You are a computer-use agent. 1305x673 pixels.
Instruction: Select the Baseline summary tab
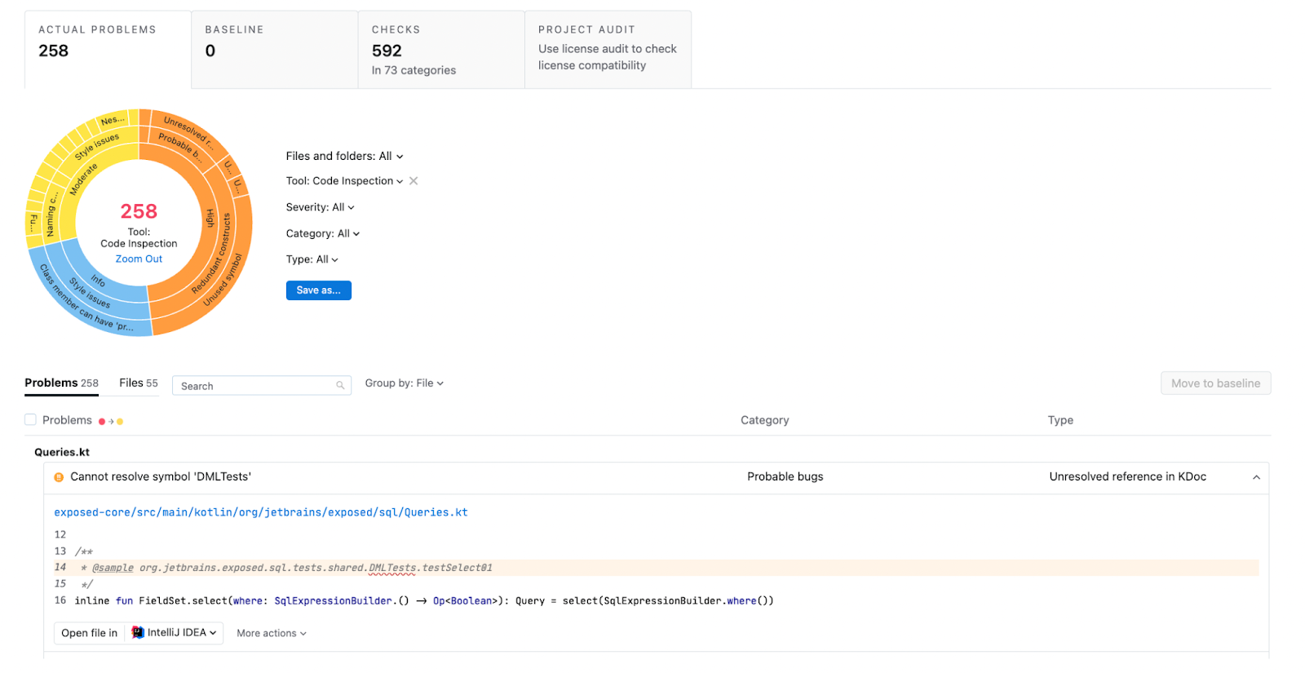coord(275,49)
